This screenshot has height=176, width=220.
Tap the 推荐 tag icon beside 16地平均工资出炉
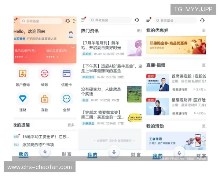(x=16, y=136)
